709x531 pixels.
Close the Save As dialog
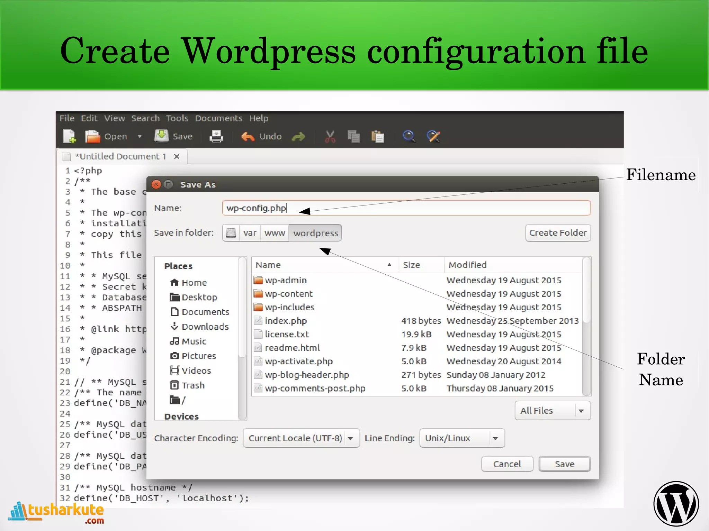click(x=156, y=184)
